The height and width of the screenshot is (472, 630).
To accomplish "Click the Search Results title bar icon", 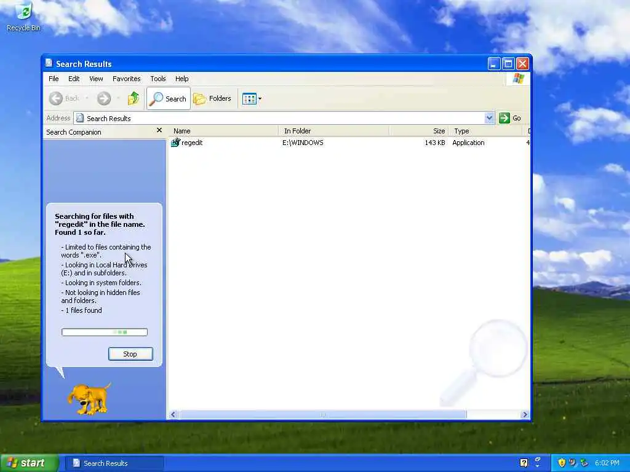I will (49, 63).
